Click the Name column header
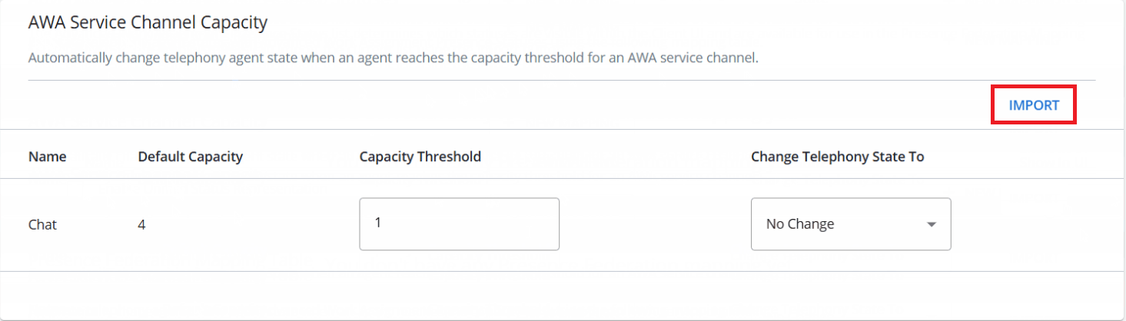This screenshot has width=1126, height=321. [x=48, y=157]
